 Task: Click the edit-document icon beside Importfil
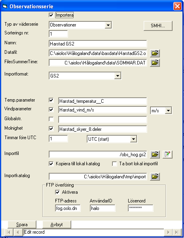[167, 155]
